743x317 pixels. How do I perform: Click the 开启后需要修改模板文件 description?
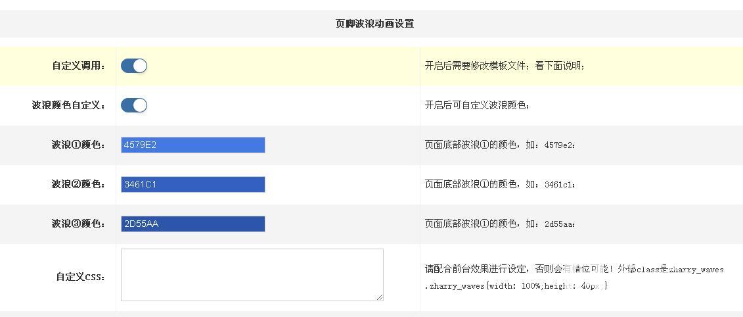click(505, 66)
